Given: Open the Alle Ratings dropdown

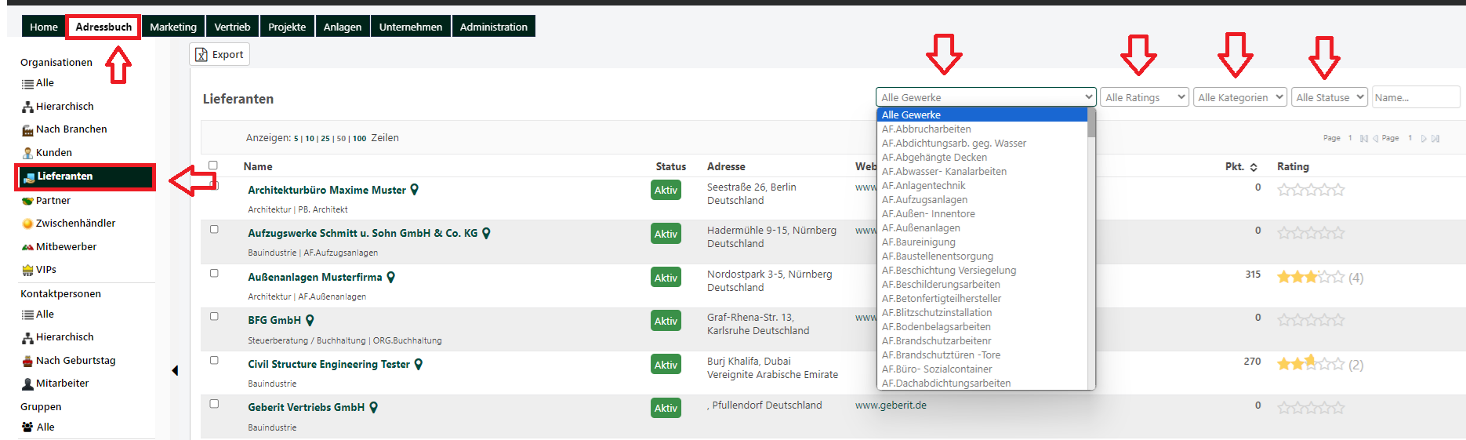Looking at the screenshot, I should pos(1144,97).
